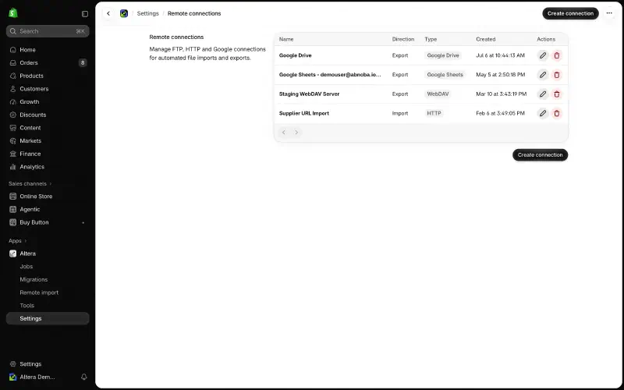The width and height of the screenshot is (624, 390).
Task: Click the Import direction cell
Action: coord(400,113)
